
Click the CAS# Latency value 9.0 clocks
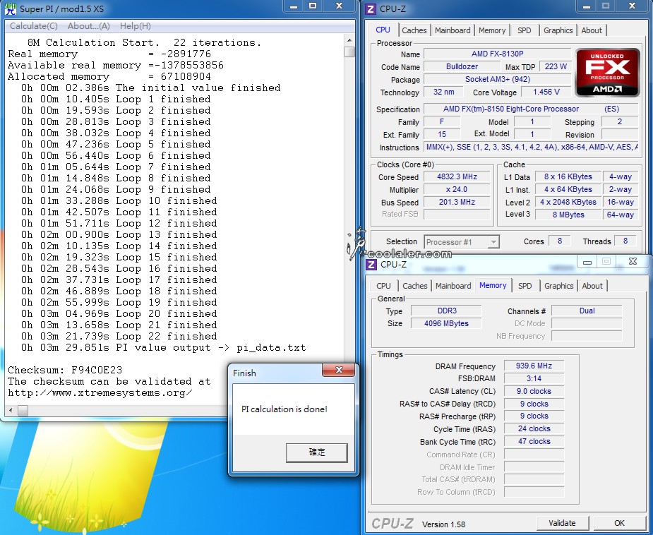tap(534, 391)
